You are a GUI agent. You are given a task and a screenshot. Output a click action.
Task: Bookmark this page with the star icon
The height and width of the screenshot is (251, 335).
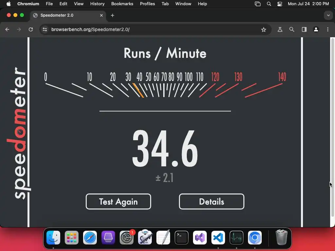[264, 29]
